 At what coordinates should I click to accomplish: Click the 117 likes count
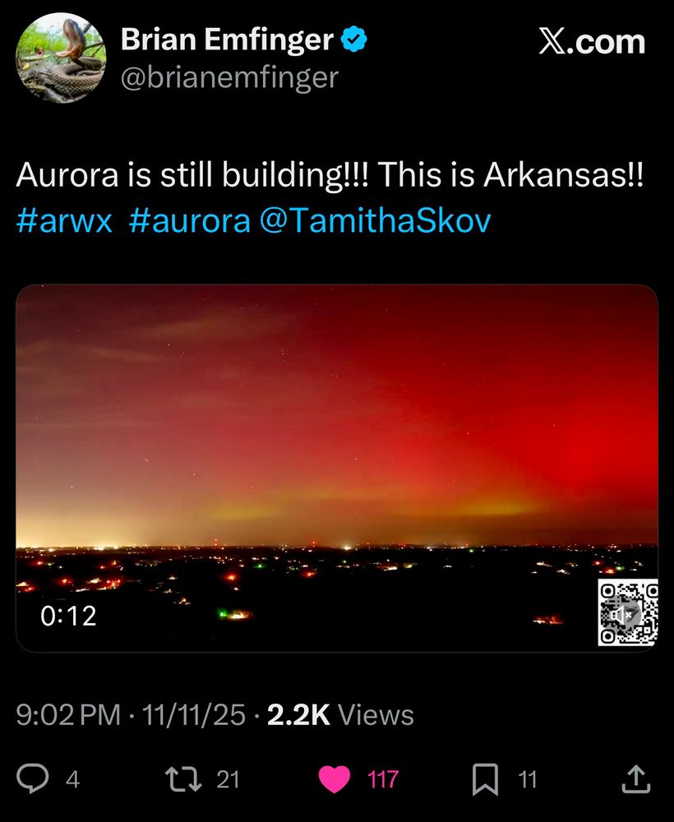click(x=382, y=779)
